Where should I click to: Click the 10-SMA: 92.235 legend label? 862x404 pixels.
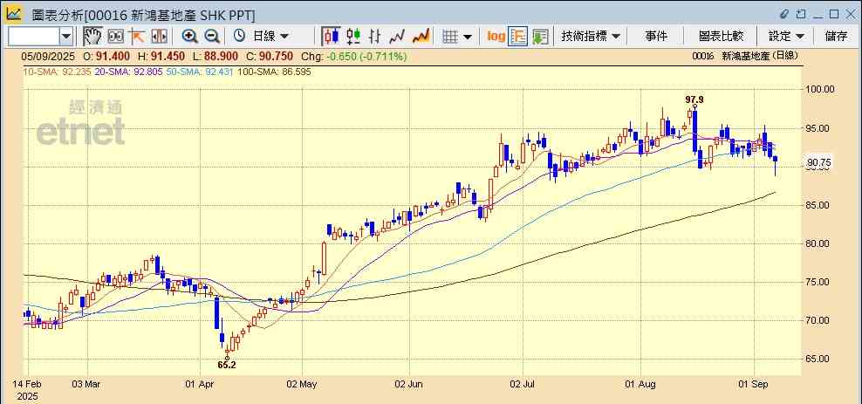(56, 72)
